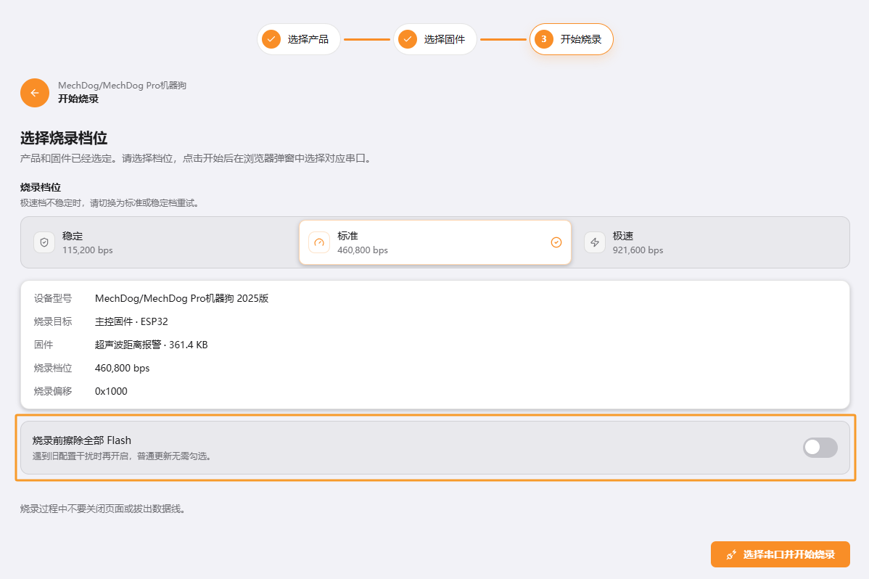Go to the 选择固件 step

[x=435, y=39]
